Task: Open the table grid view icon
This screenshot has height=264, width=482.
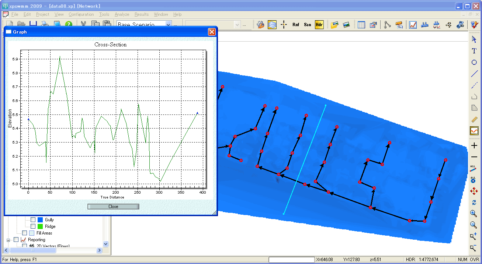Action: click(x=361, y=25)
